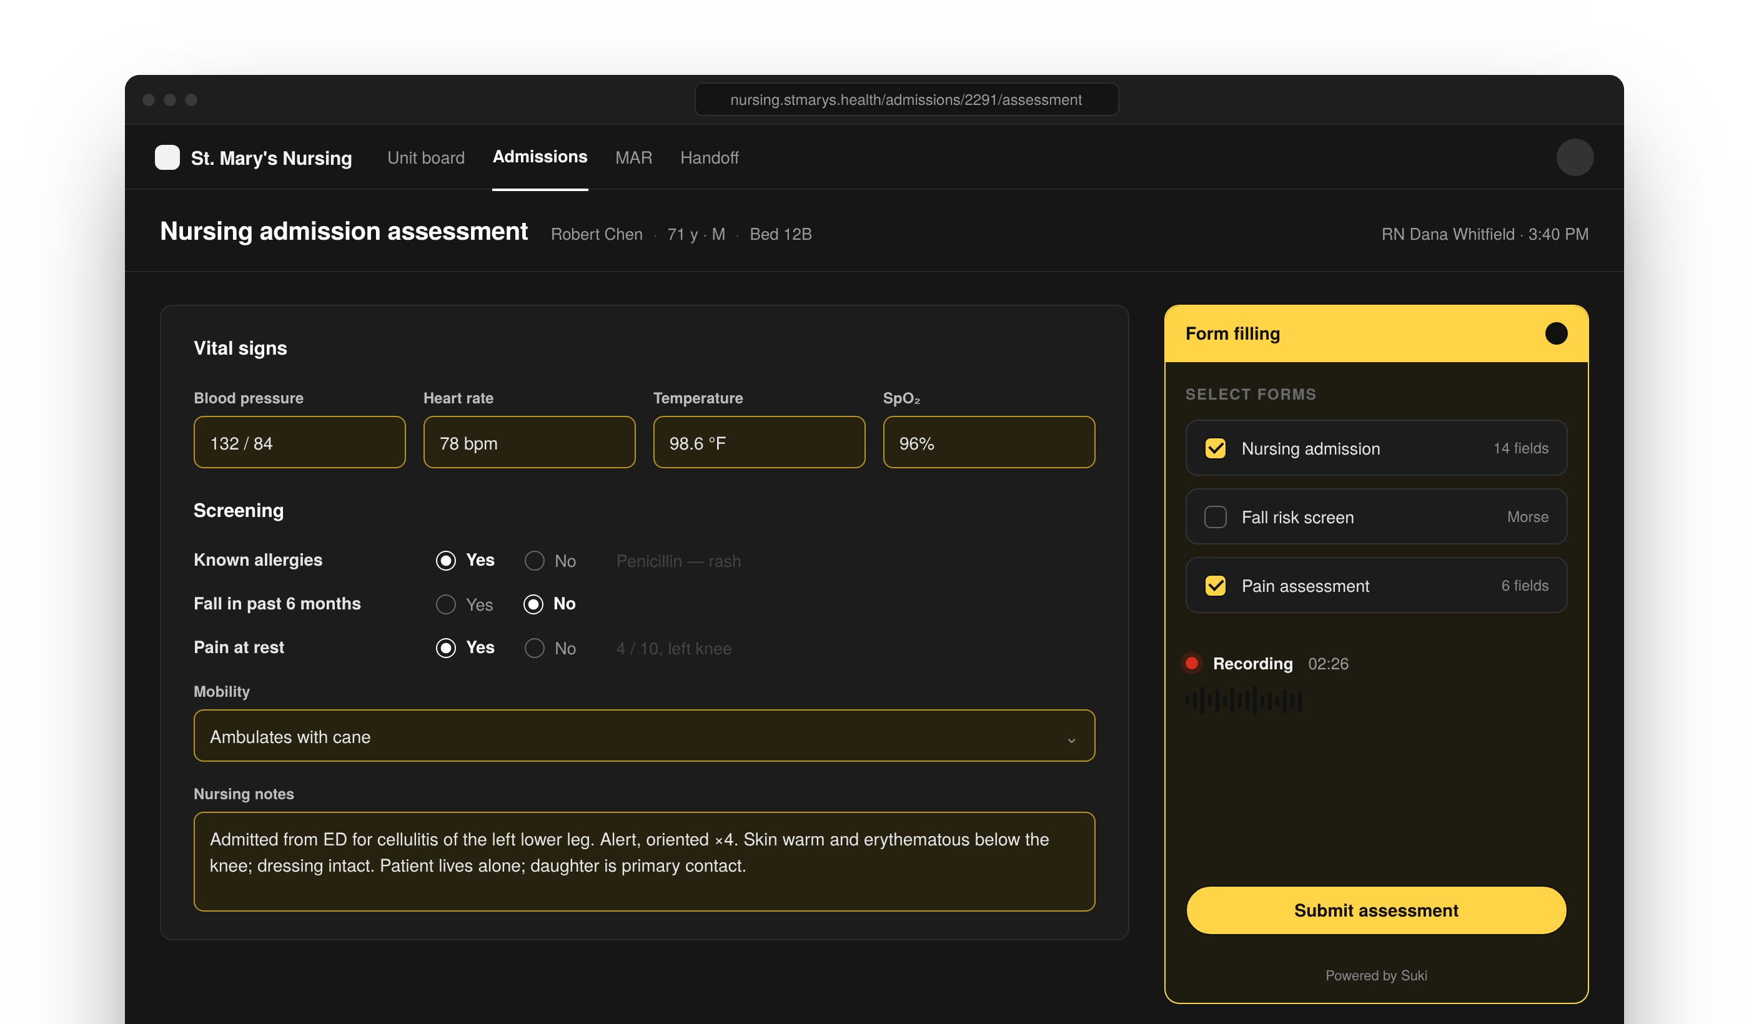Open the MAR tab

pos(633,157)
